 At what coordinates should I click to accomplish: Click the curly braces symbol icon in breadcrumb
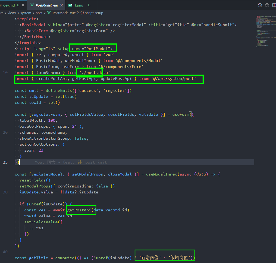pos(82,13)
